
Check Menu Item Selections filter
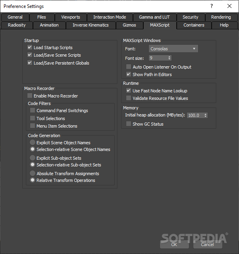pyautogui.click(x=33, y=126)
